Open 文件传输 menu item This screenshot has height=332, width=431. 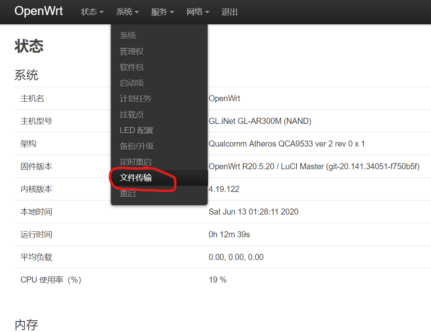tap(159, 178)
